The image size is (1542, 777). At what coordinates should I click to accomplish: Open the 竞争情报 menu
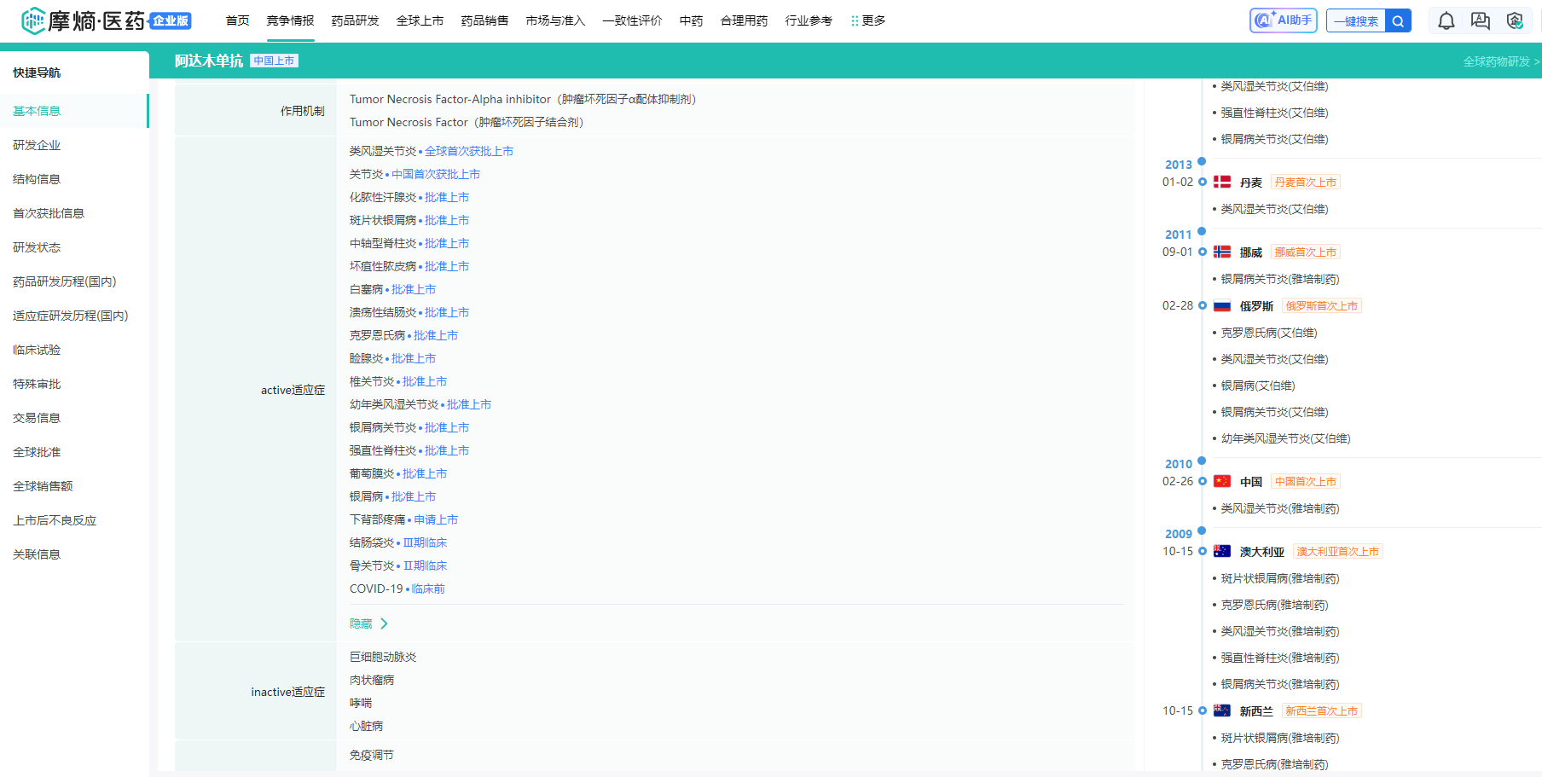[x=290, y=20]
